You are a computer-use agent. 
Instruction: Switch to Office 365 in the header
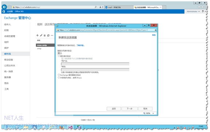pos(19,12)
